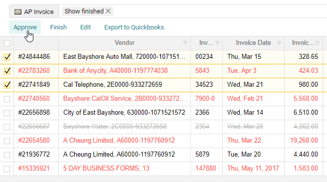
Task: Toggle the select-all header checkbox
Action: [x=7, y=43]
